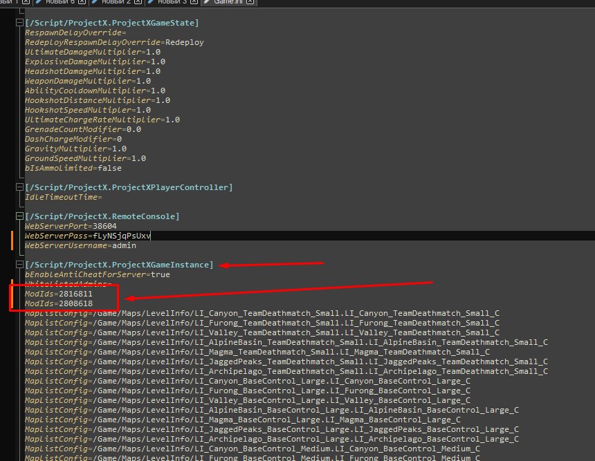The height and width of the screenshot is (461, 595).
Task: Open the "новый 3" tab
Action: click(172, 2)
